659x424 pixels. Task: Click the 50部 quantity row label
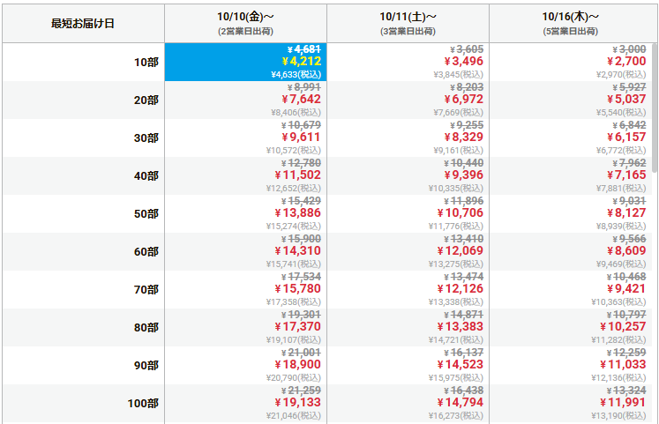pyautogui.click(x=146, y=214)
